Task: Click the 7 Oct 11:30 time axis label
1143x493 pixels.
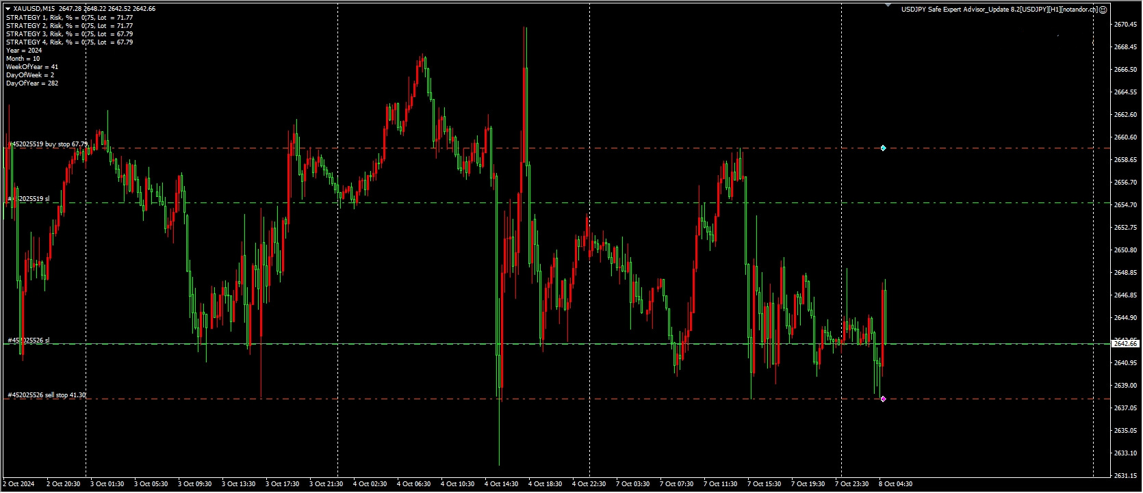Action: pos(720,484)
